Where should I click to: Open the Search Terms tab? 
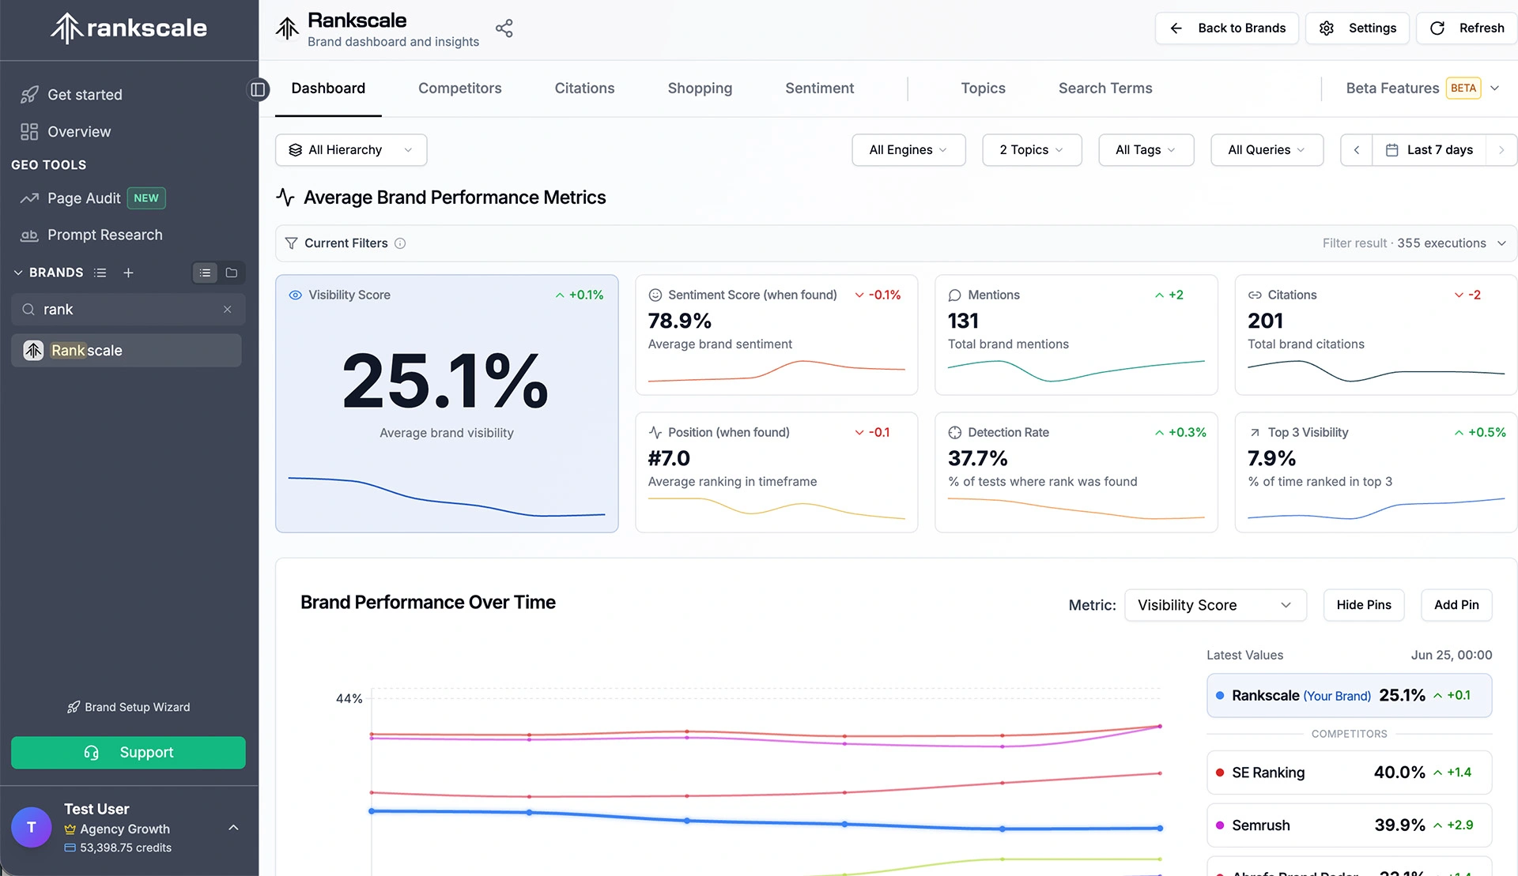click(x=1105, y=88)
